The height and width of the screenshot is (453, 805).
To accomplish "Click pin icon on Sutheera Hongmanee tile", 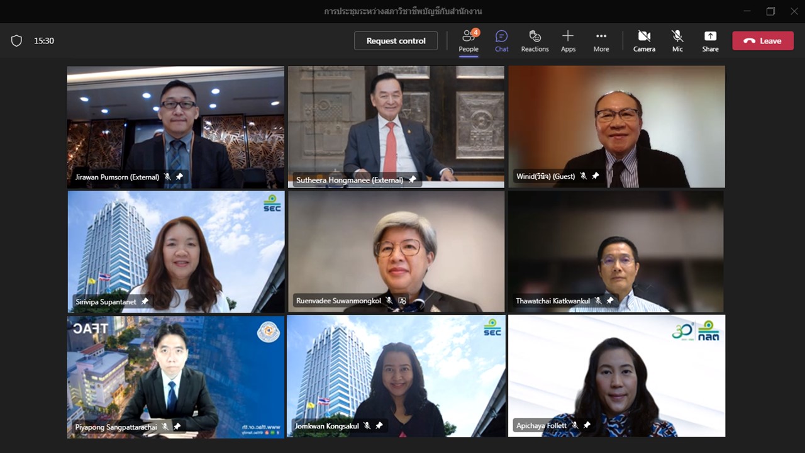I will [412, 180].
